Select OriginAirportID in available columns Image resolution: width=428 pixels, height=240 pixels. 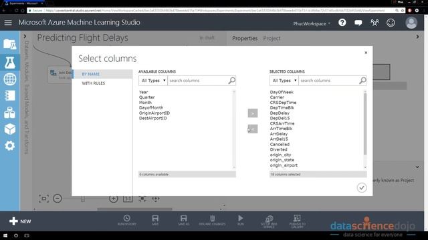point(154,113)
